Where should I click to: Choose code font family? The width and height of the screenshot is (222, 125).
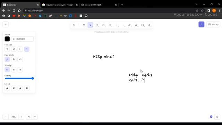[x=20, y=59]
